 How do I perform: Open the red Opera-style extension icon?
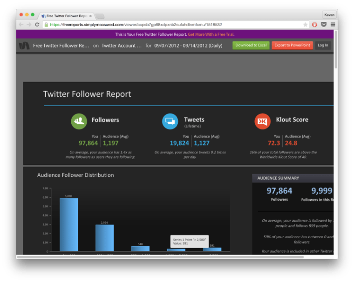(314, 25)
